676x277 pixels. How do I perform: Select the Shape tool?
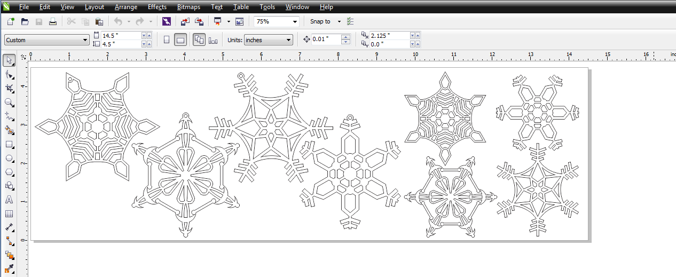coord(9,74)
